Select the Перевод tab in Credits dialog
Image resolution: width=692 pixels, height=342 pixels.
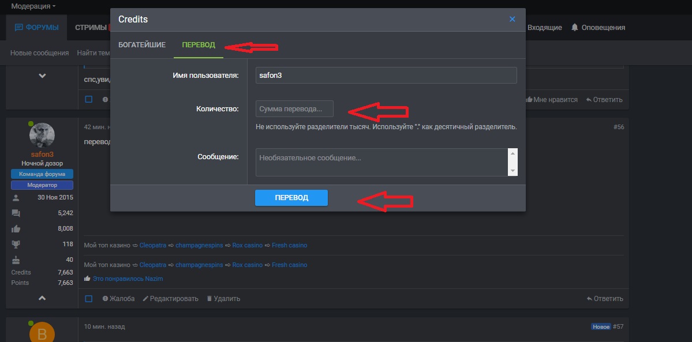[198, 45]
